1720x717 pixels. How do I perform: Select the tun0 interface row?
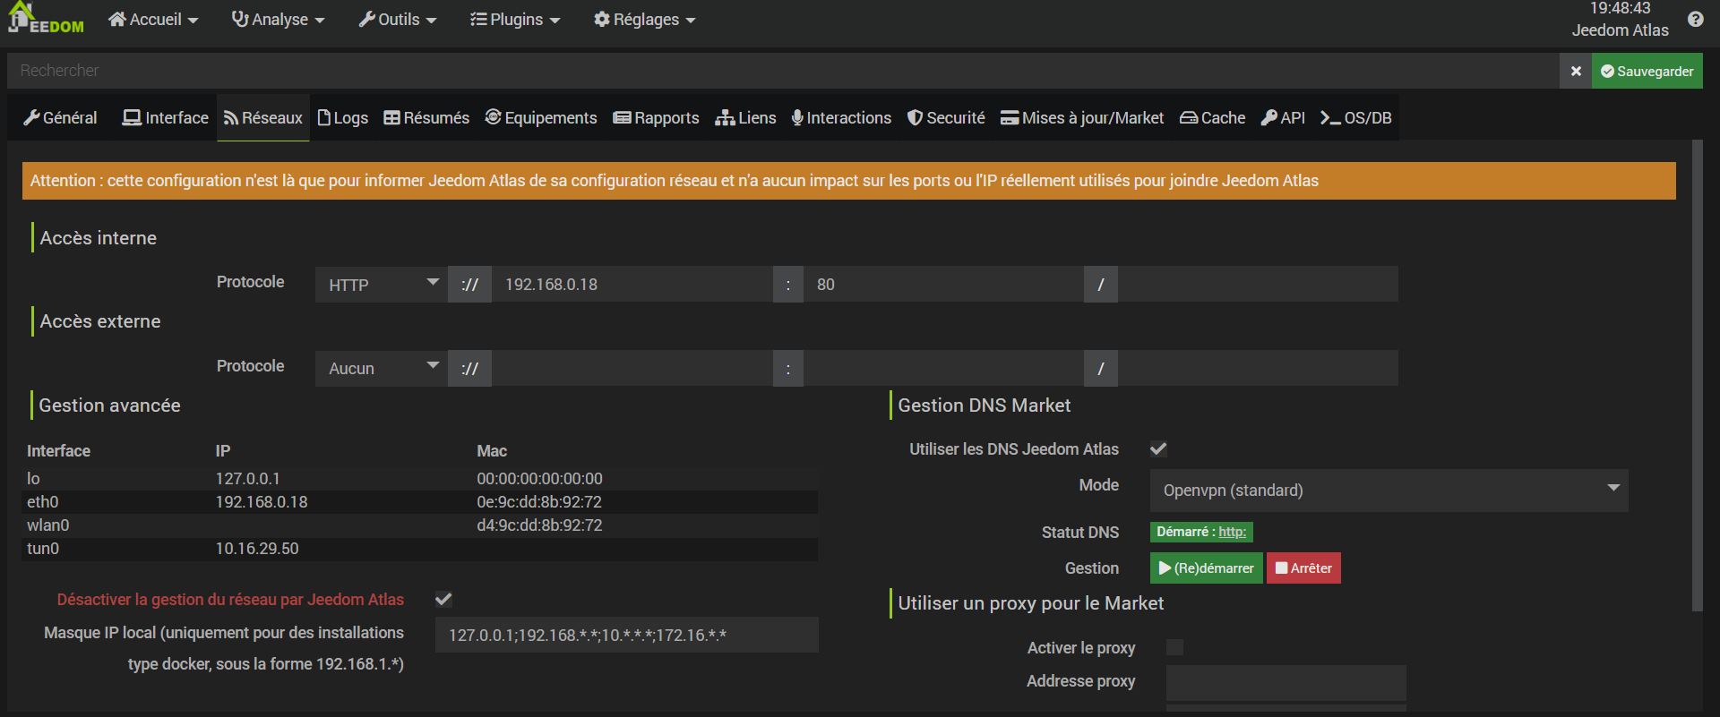[x=420, y=549]
